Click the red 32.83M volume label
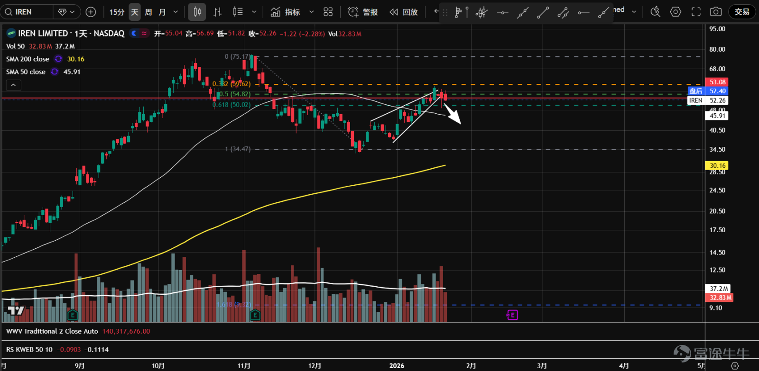This screenshot has width=759, height=371. coord(720,298)
